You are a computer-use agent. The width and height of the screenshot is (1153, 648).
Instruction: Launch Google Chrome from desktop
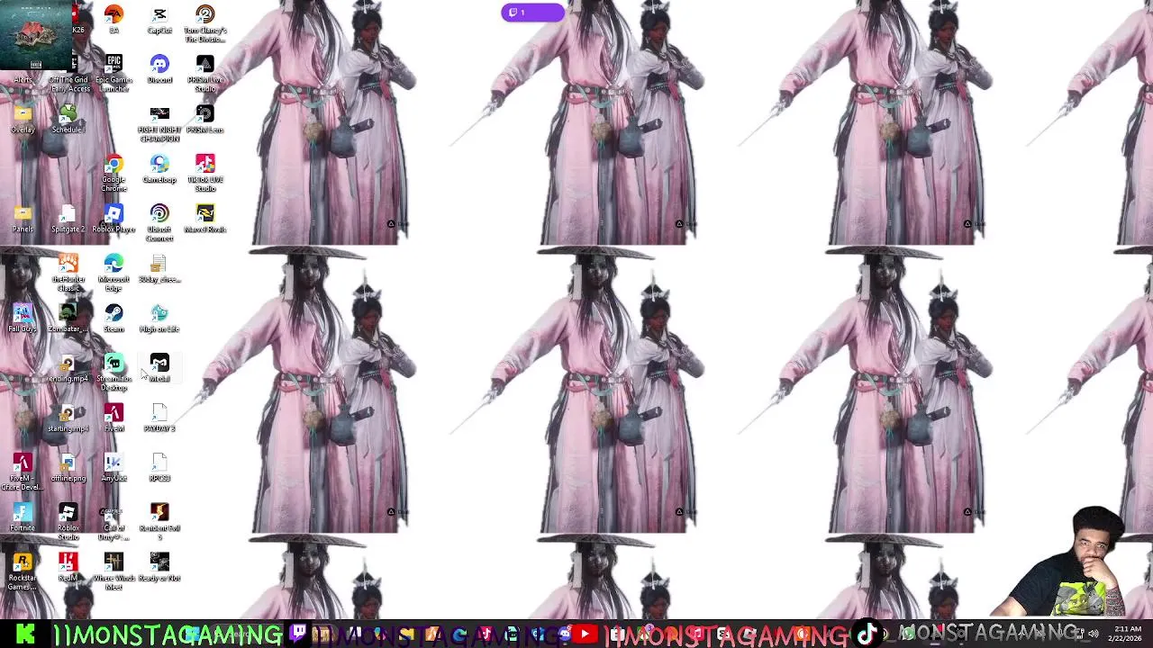point(113,174)
